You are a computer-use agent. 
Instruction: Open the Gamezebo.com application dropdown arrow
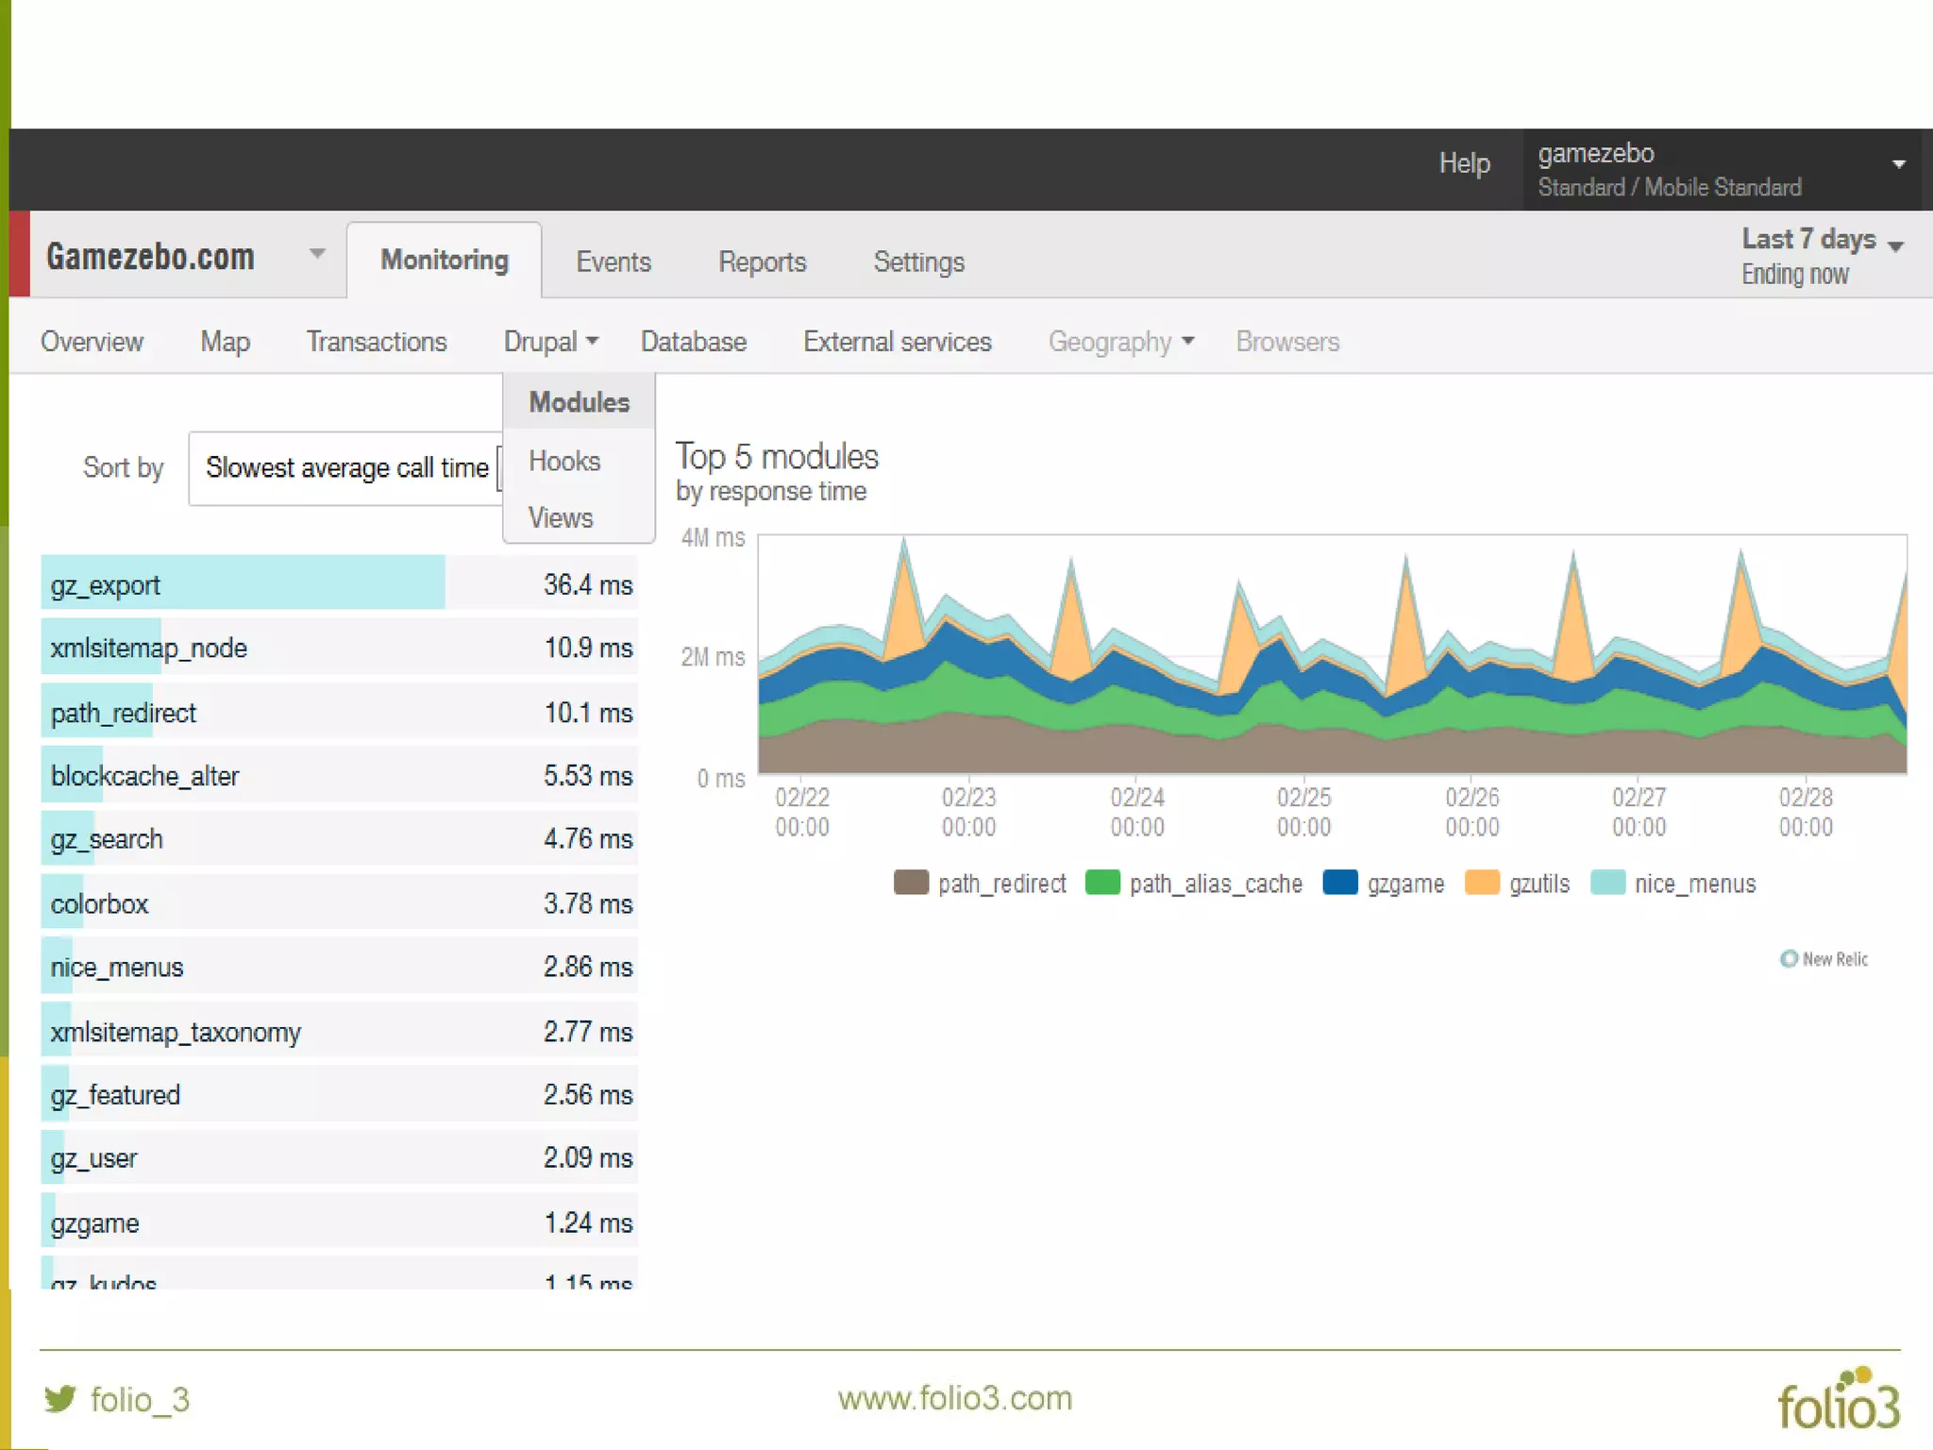click(317, 254)
